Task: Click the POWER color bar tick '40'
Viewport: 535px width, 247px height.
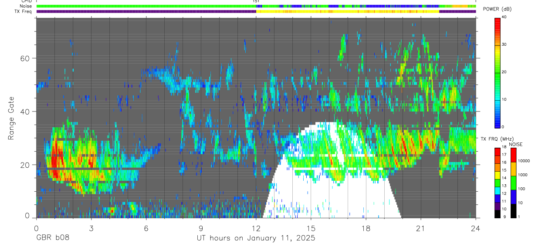Action: (505, 17)
